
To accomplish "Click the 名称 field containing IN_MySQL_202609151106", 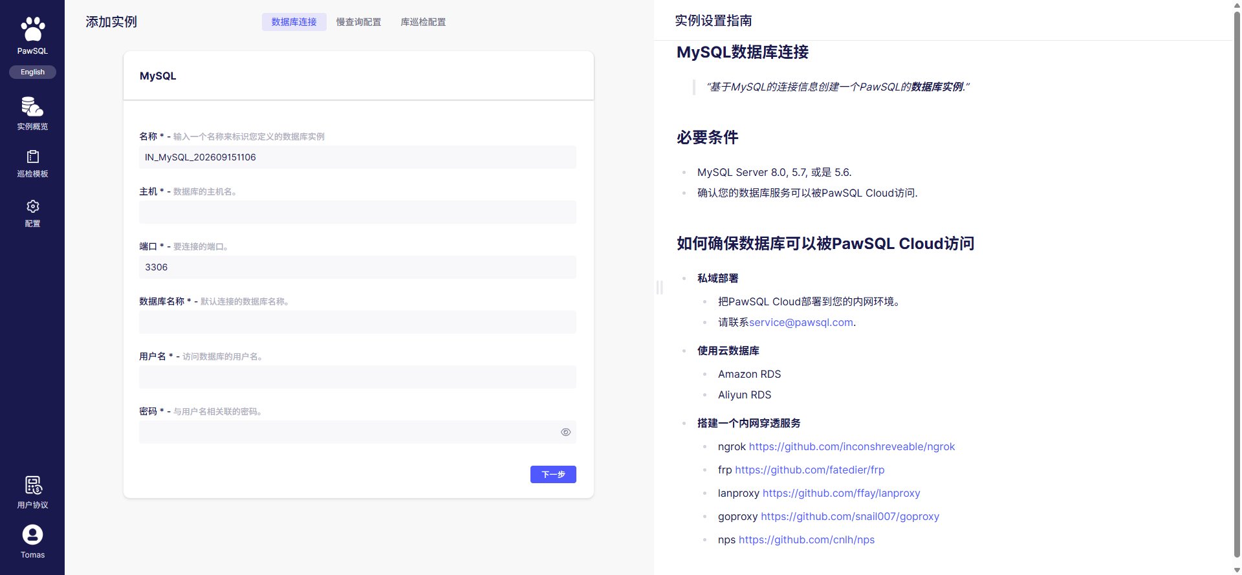I will point(357,157).
